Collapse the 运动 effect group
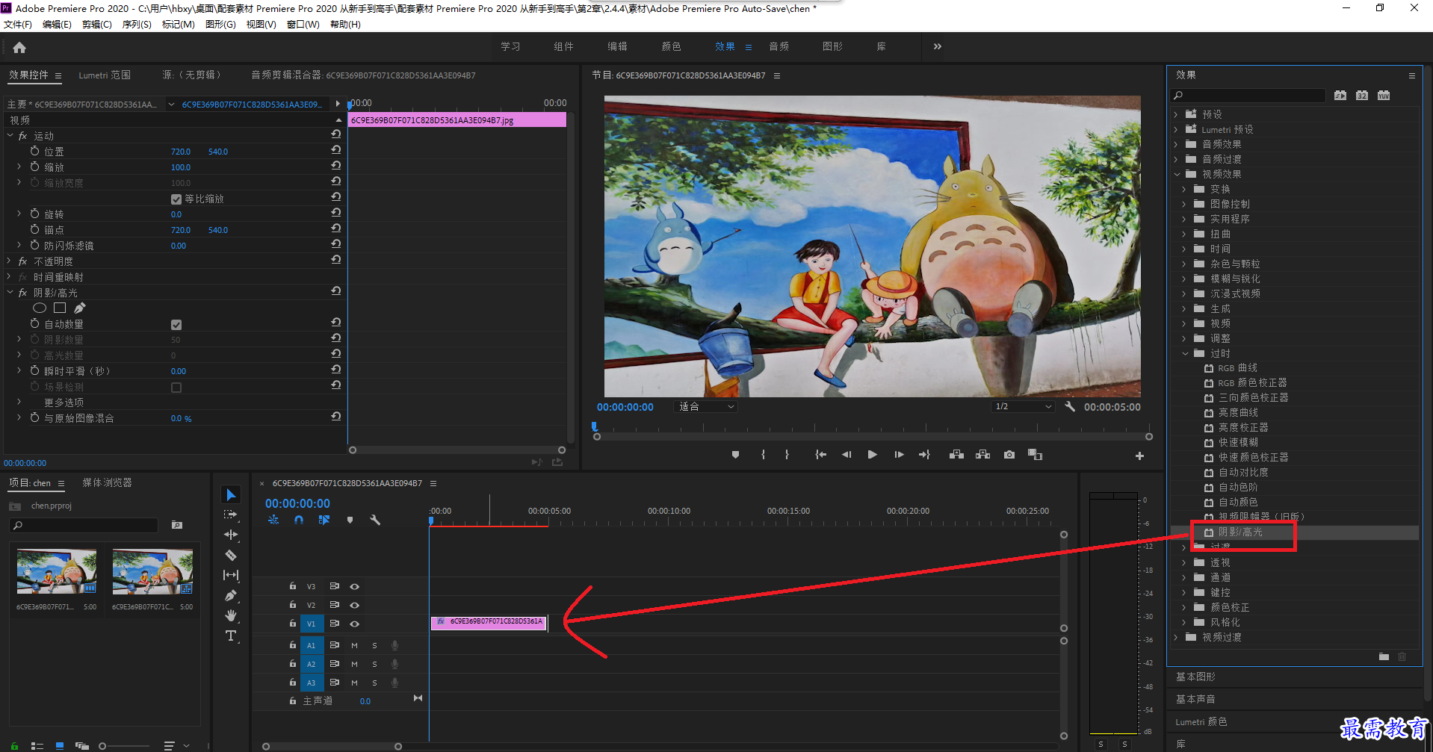 pos(10,136)
